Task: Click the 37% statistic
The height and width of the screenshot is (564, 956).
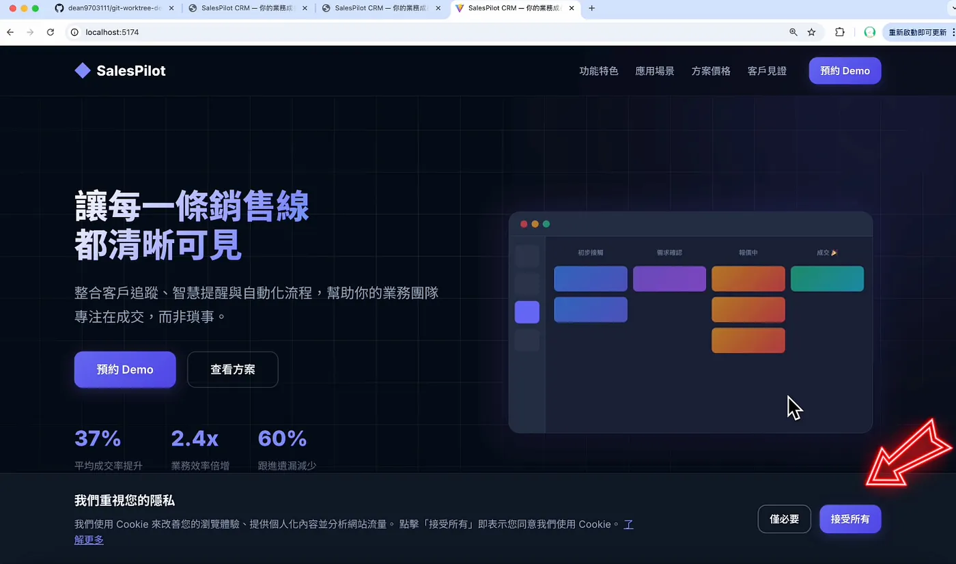Action: pos(98,438)
